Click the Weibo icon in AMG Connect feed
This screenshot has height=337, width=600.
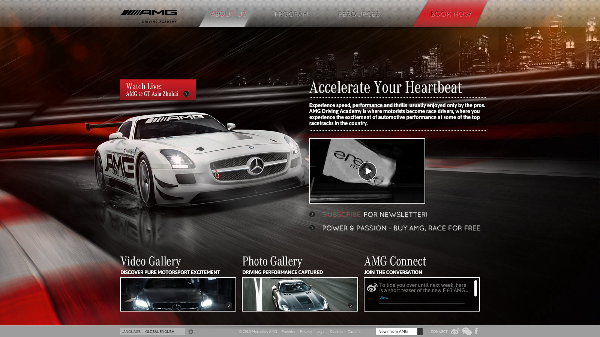[x=372, y=288]
